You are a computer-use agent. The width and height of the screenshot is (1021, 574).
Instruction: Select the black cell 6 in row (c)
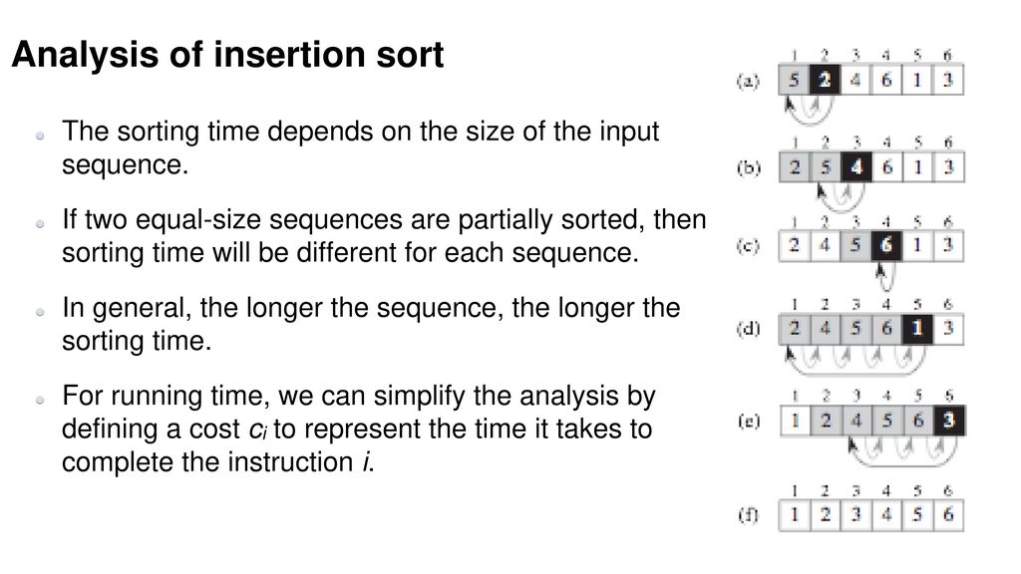click(886, 245)
